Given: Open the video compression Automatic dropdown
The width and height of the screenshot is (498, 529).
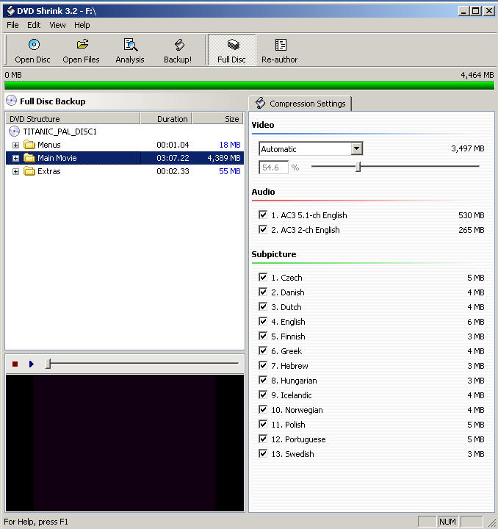Looking at the screenshot, I should (x=357, y=148).
